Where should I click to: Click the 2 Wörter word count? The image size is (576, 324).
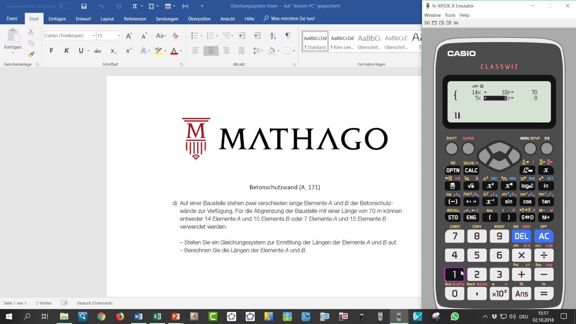[x=44, y=303]
